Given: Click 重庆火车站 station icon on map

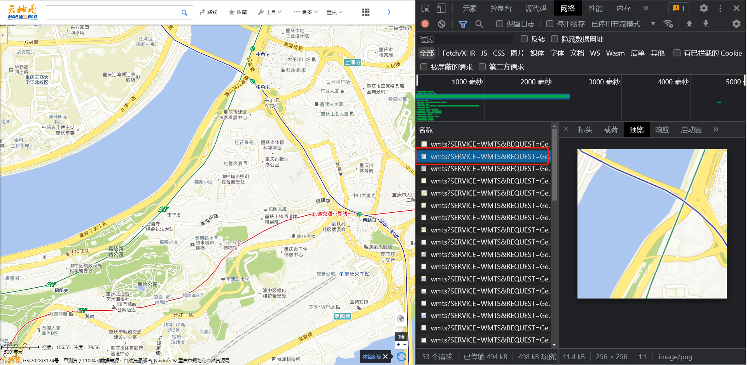Looking at the screenshot, I should 341,274.
